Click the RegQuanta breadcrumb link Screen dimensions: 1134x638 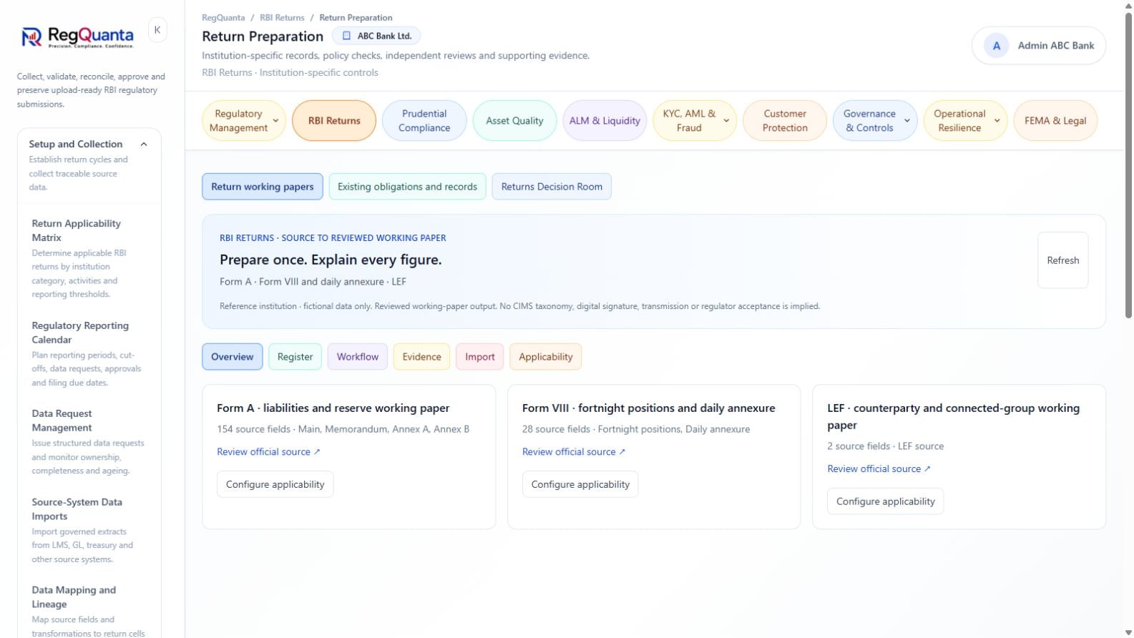[223, 18]
